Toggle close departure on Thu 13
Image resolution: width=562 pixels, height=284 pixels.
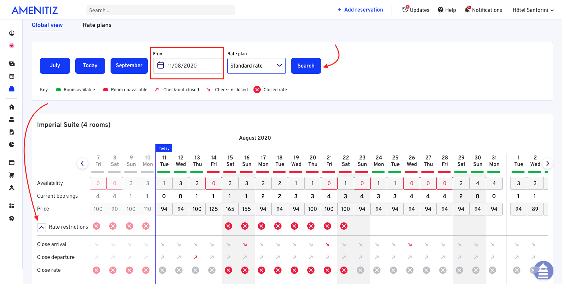tap(195, 257)
